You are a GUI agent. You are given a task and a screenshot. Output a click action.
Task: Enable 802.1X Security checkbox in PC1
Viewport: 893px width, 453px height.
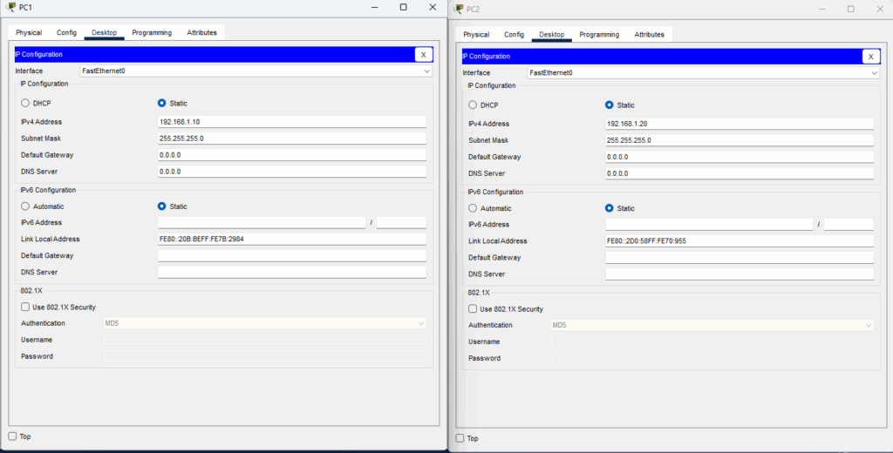point(25,307)
